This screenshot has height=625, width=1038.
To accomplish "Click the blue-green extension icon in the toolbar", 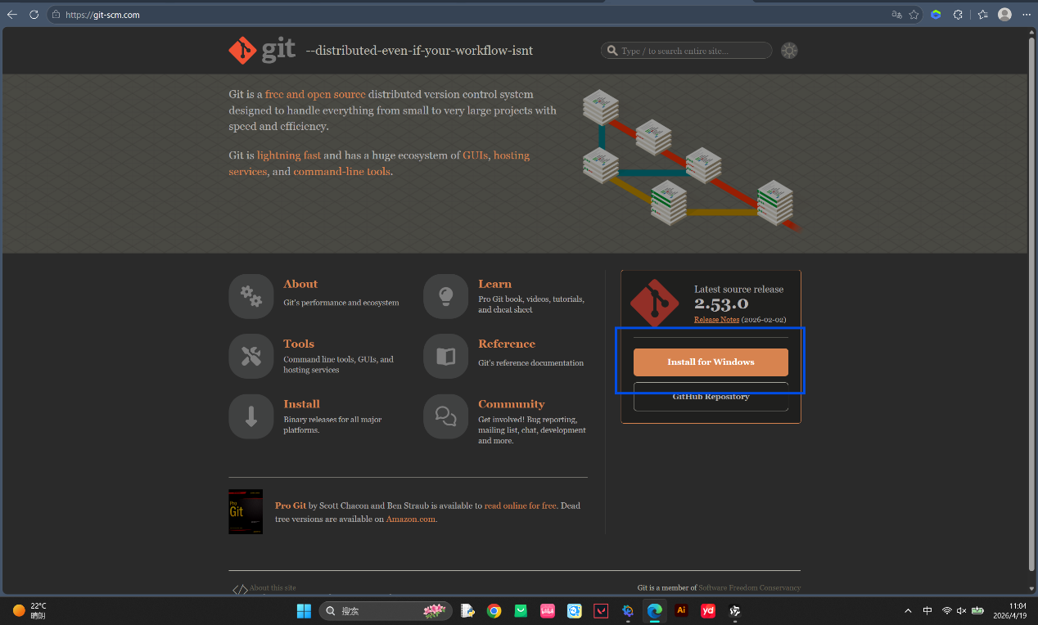I will point(936,15).
